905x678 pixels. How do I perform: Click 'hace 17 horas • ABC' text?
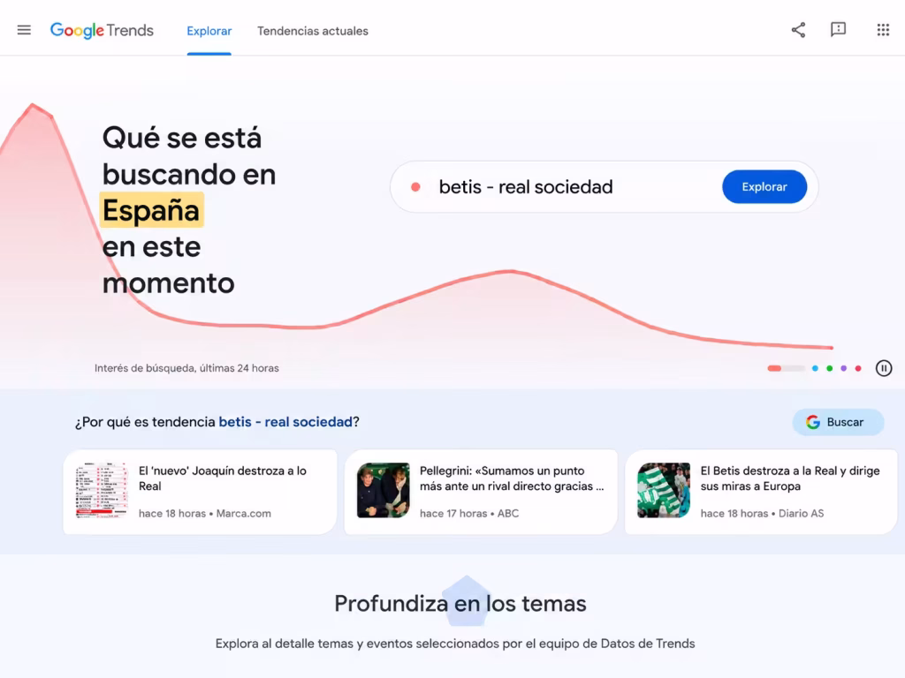coord(469,513)
